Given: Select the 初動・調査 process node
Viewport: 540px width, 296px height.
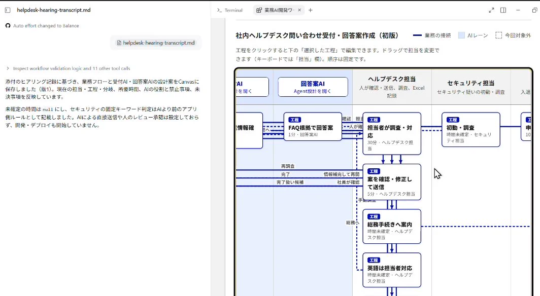Looking at the screenshot, I should pyautogui.click(x=471, y=130).
